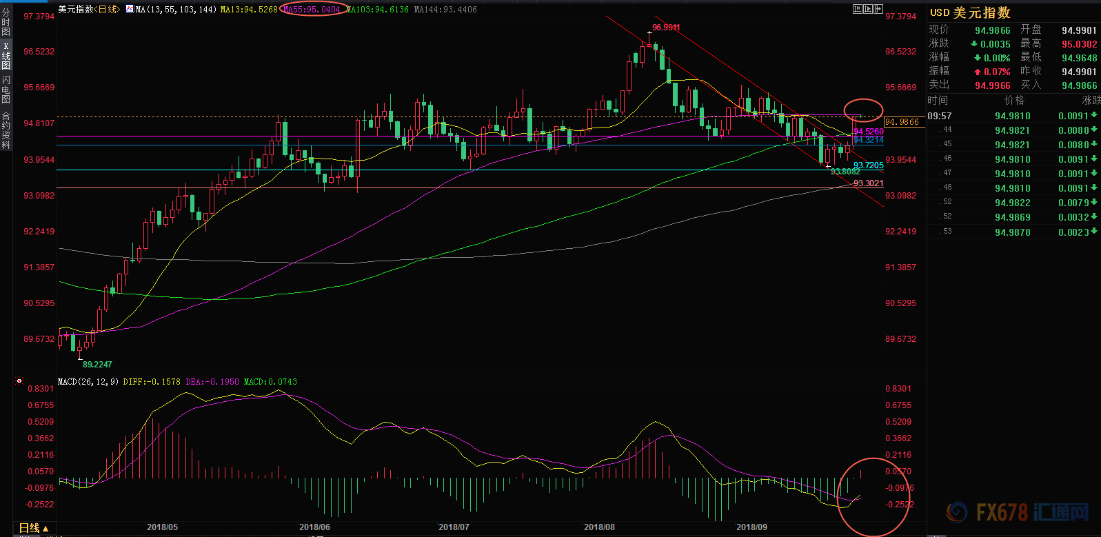Click the 93.3021 level label
Screen dimensions: 1101x537
[x=869, y=183]
